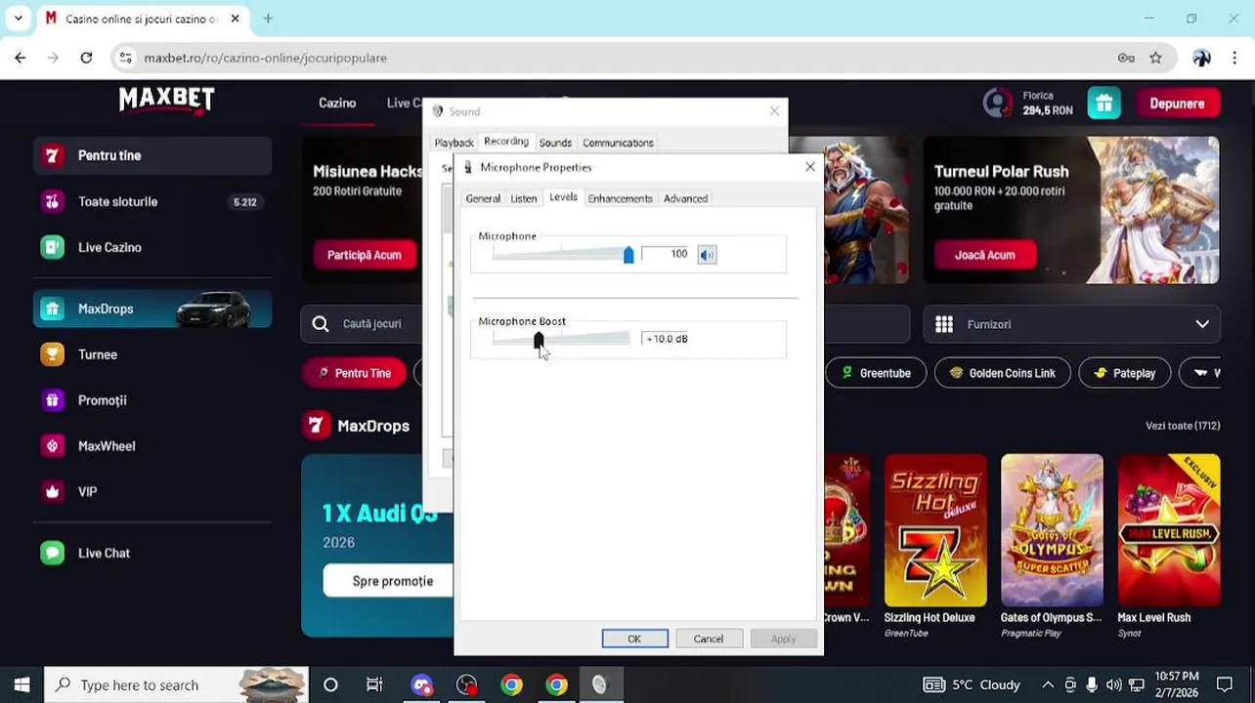Open weather widget 5°C Cloudy
Image resolution: width=1255 pixels, height=703 pixels.
(x=972, y=684)
